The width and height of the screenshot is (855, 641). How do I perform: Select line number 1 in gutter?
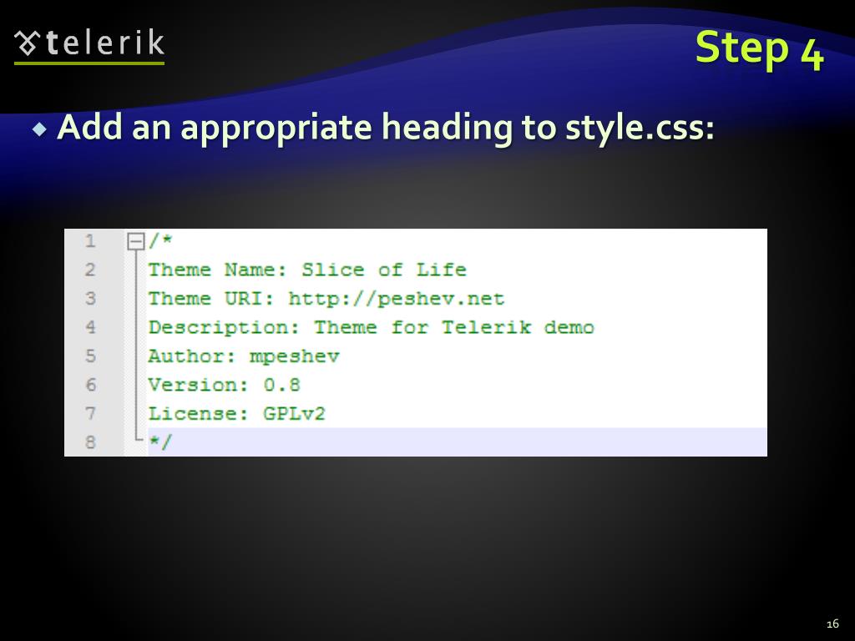(90, 241)
